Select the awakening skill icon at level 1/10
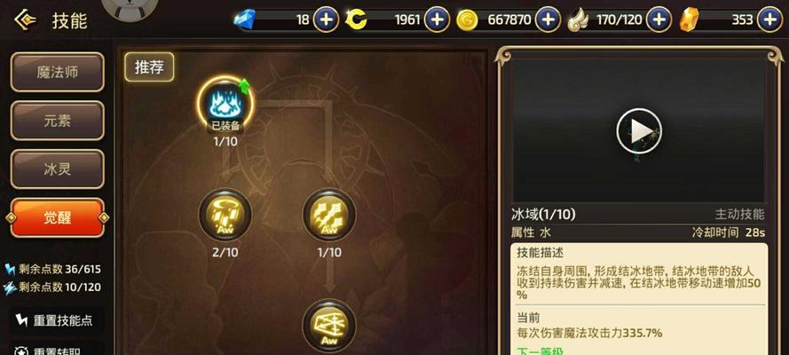This screenshot has height=355, width=789. click(329, 215)
